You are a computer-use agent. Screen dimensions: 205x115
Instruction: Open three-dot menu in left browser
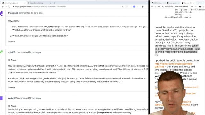146,7
